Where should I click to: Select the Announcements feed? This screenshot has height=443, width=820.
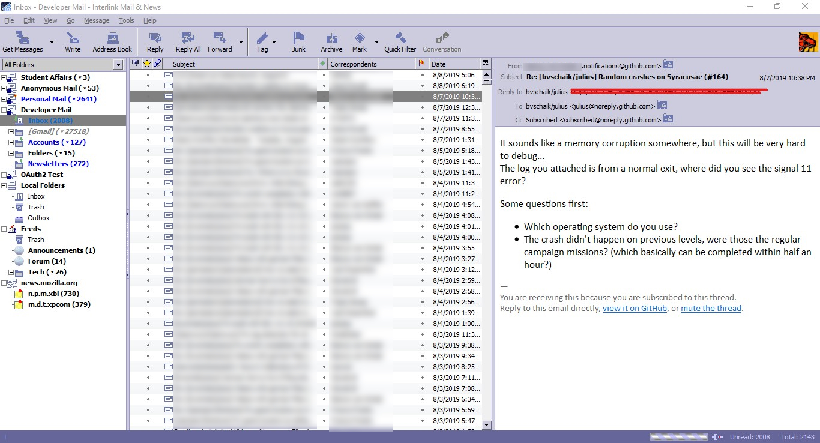coord(61,250)
